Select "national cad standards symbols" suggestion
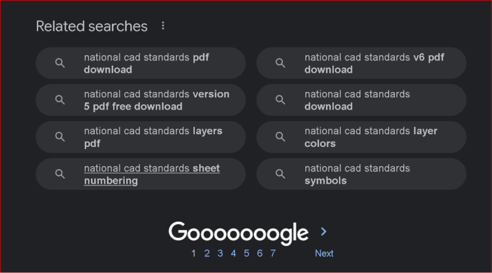 [357, 175]
